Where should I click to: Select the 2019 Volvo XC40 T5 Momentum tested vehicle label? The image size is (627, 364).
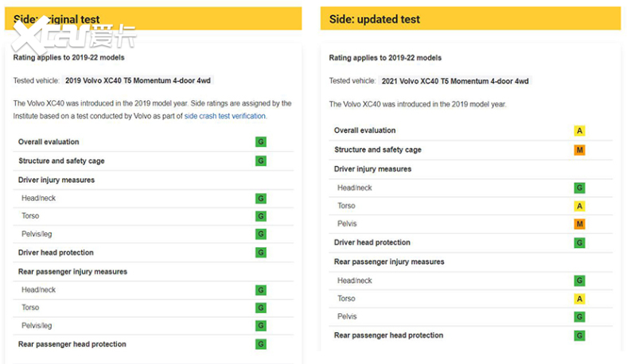click(x=138, y=81)
